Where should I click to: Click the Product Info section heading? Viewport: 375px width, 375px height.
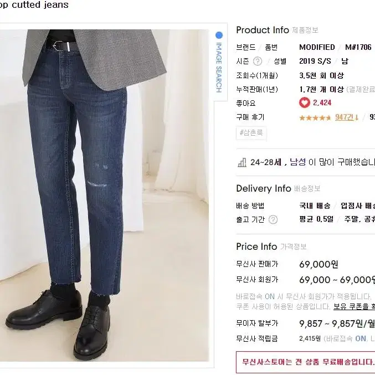tap(263, 30)
